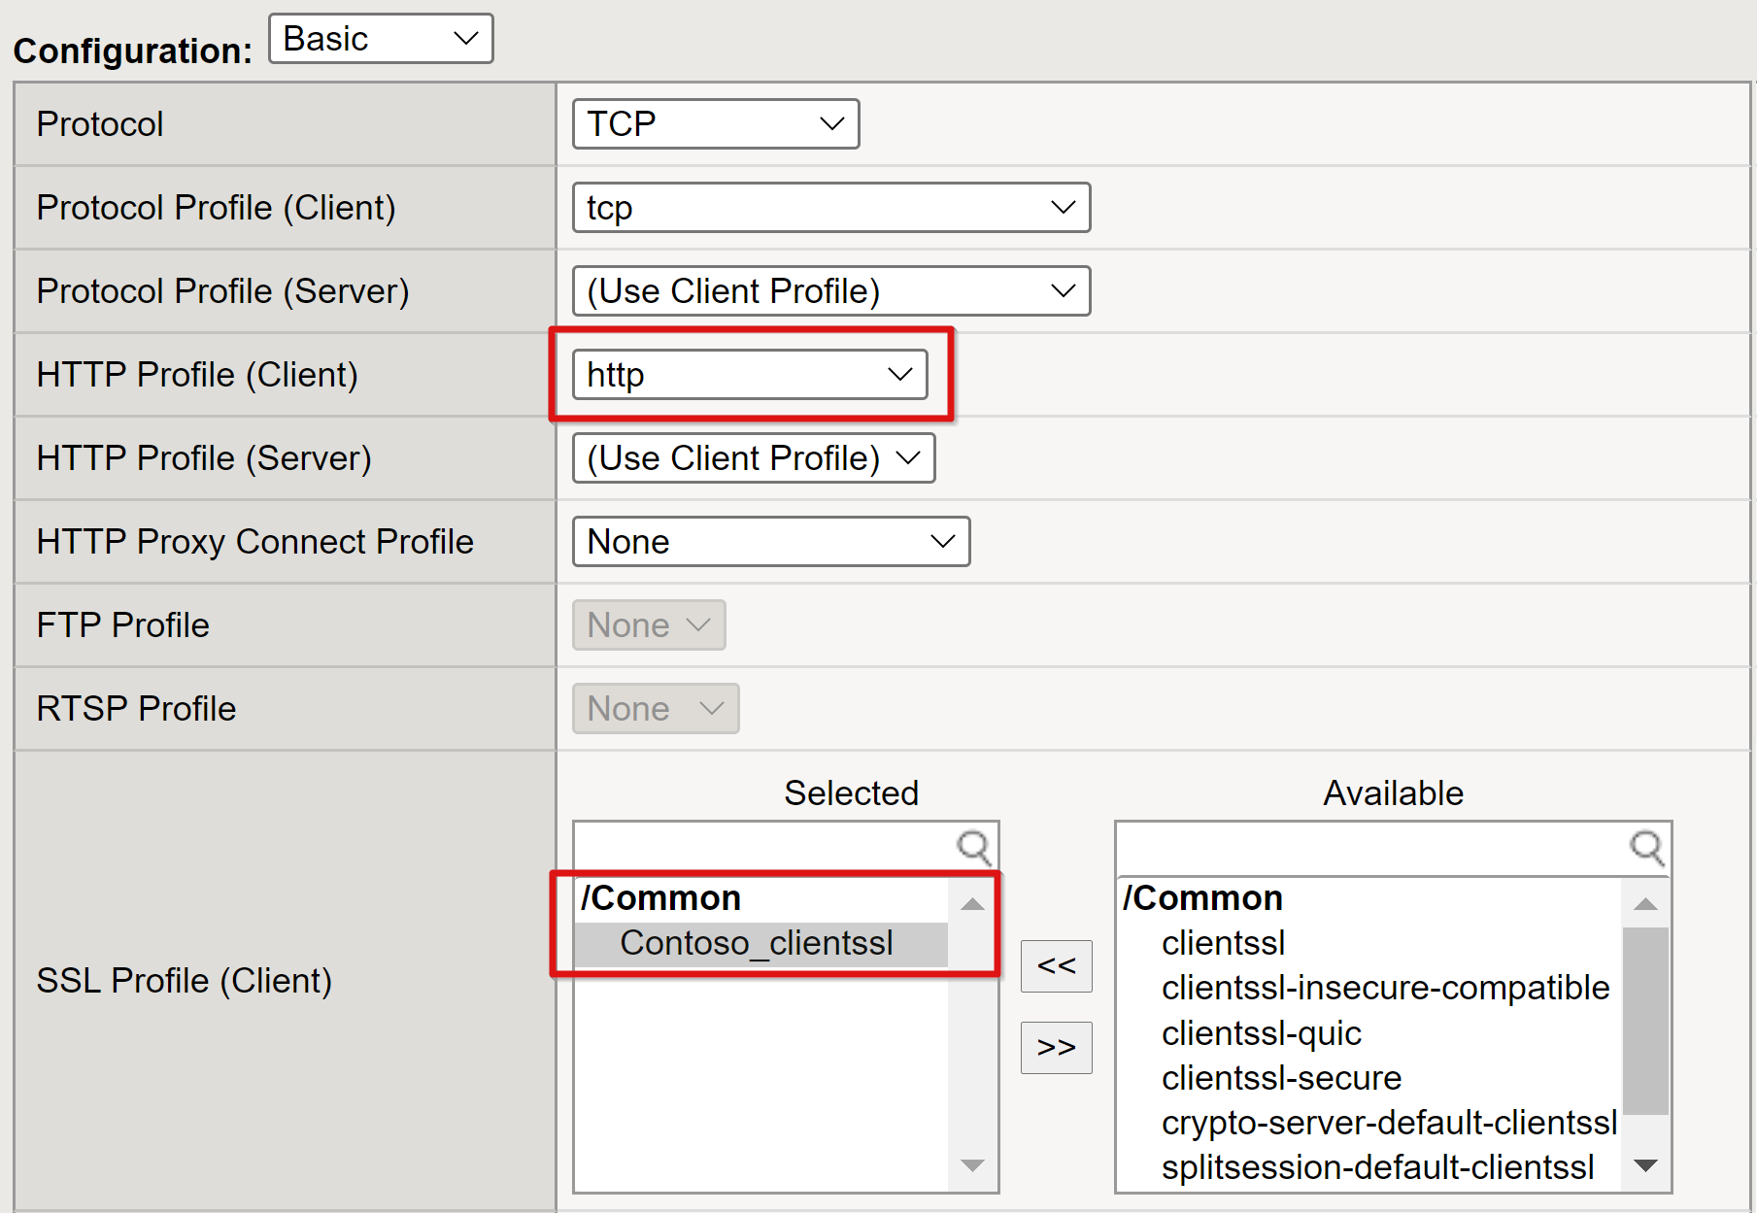The width and height of the screenshot is (1757, 1213).
Task: Click the scroll-up arrow of the Selected list
Action: click(970, 903)
